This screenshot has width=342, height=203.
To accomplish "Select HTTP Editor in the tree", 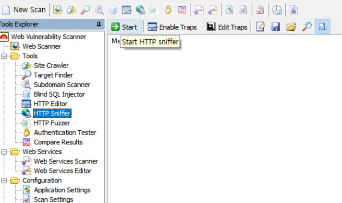I will click(x=50, y=104).
